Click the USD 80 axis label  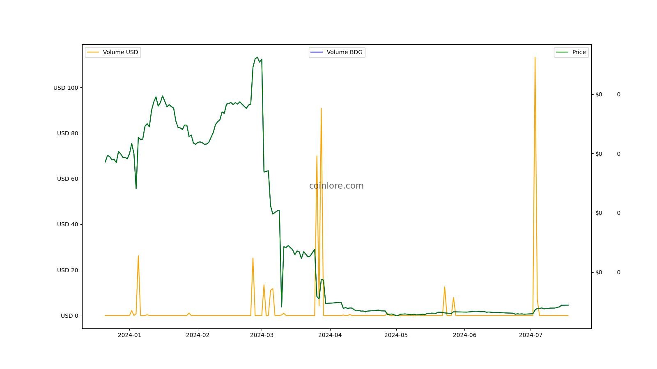coord(68,133)
